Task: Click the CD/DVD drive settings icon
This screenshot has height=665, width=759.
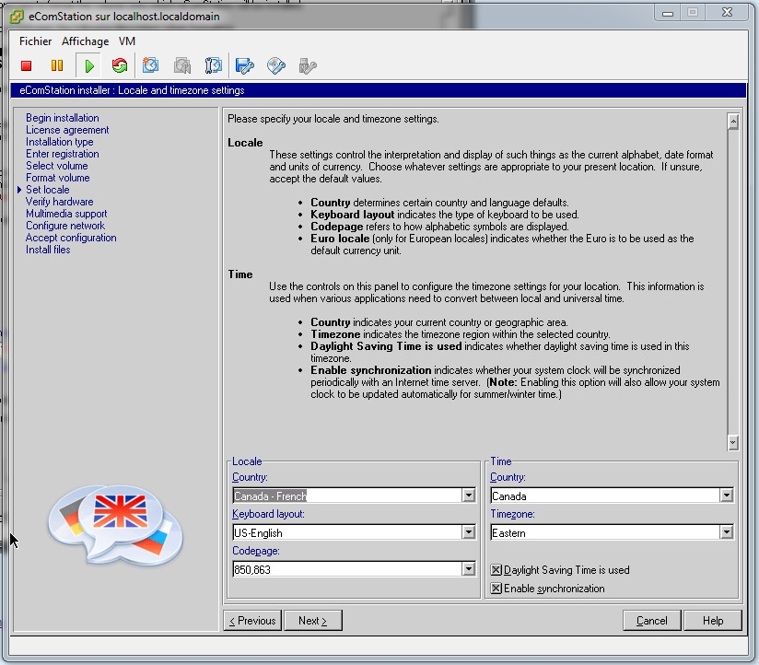Action: click(275, 65)
